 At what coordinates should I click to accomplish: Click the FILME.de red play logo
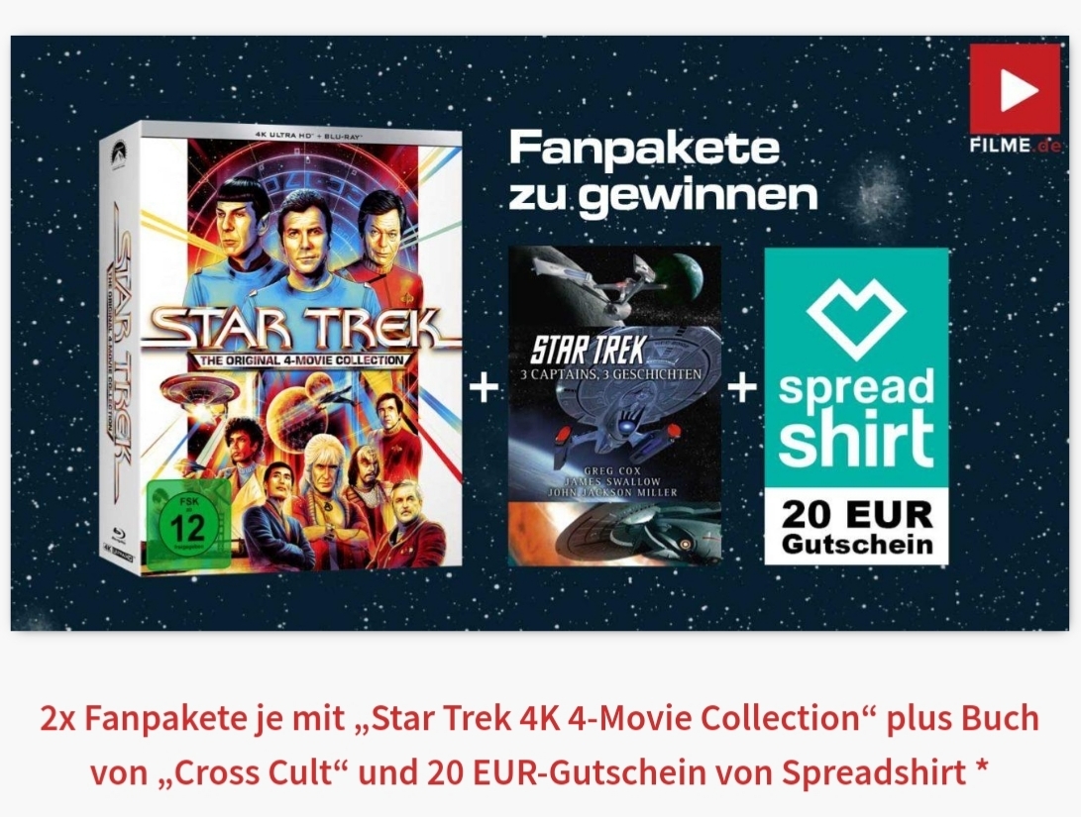[1015, 89]
